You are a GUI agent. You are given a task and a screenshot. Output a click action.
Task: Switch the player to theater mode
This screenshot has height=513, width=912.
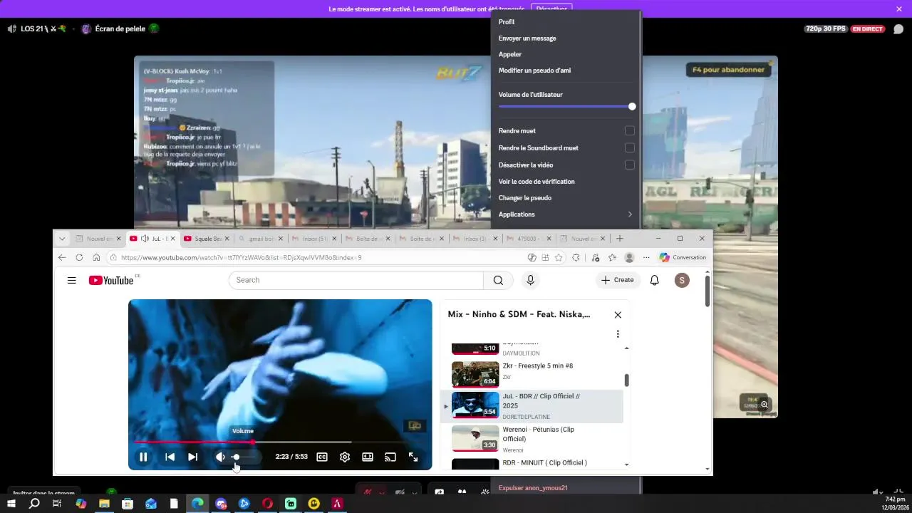(x=368, y=457)
